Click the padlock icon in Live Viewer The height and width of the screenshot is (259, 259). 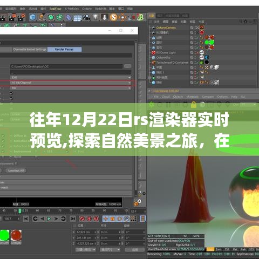[x=194, y=105]
